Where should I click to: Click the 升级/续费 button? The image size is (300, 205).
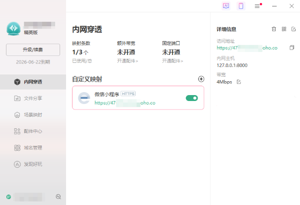(33, 50)
